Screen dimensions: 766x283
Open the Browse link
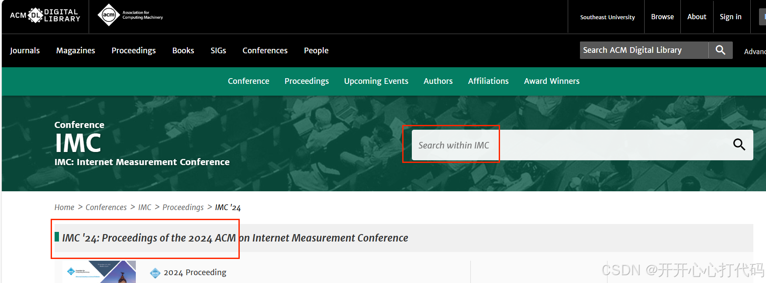[662, 17]
